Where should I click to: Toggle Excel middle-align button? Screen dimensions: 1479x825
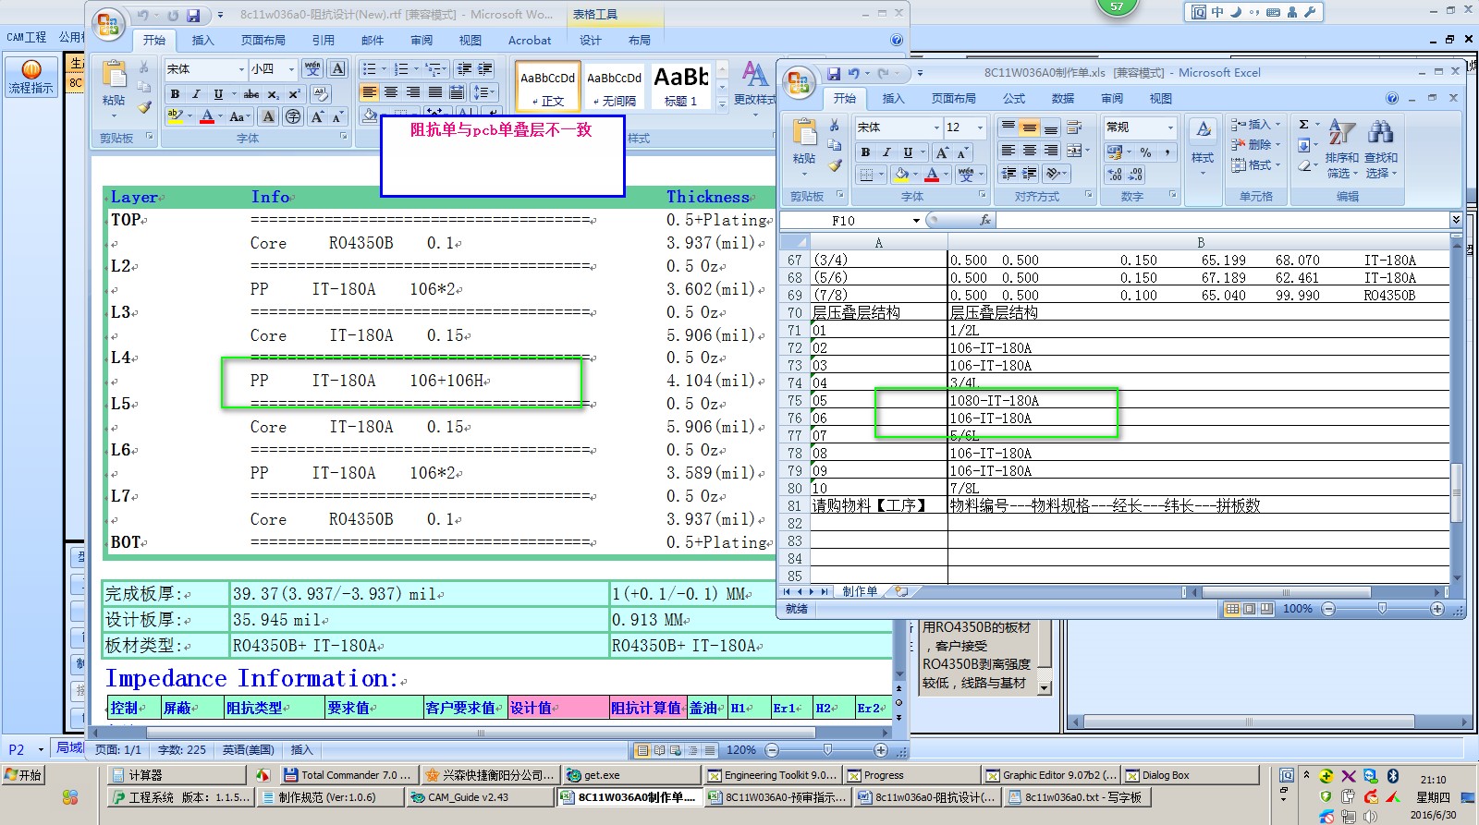[x=1029, y=127]
